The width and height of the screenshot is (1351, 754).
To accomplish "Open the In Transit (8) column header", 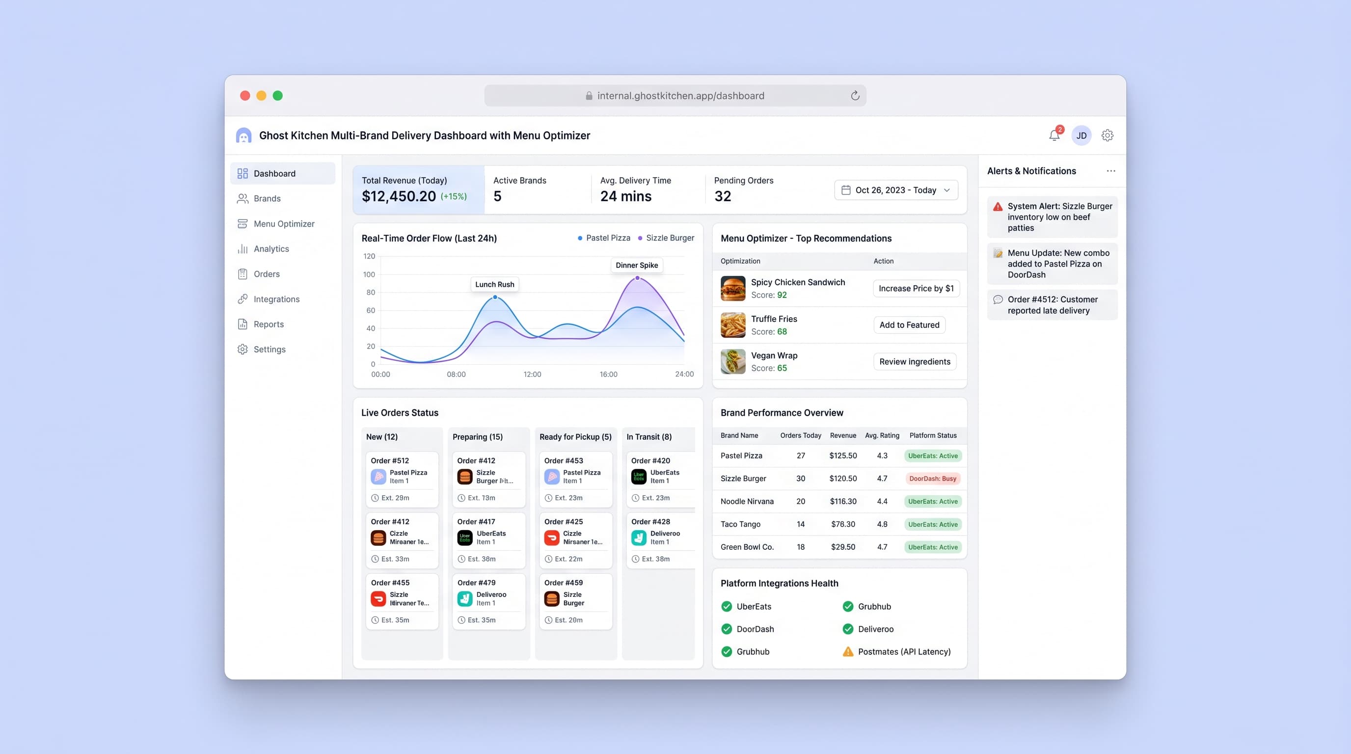I will click(x=649, y=437).
